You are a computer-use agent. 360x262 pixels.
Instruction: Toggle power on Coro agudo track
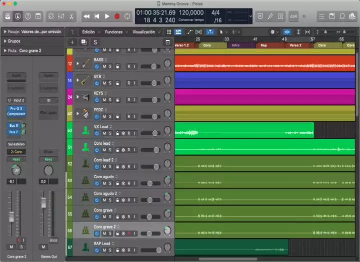97,184
